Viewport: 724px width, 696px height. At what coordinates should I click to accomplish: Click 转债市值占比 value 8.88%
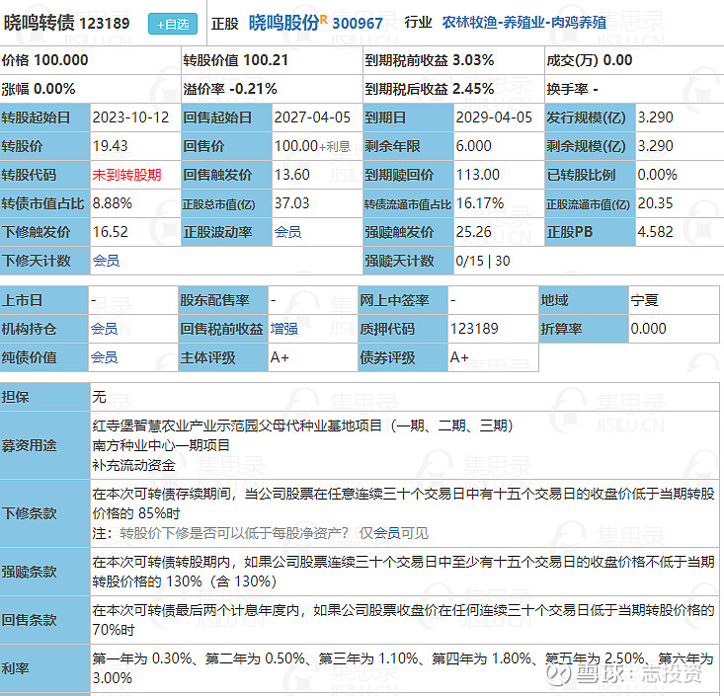click(x=113, y=203)
